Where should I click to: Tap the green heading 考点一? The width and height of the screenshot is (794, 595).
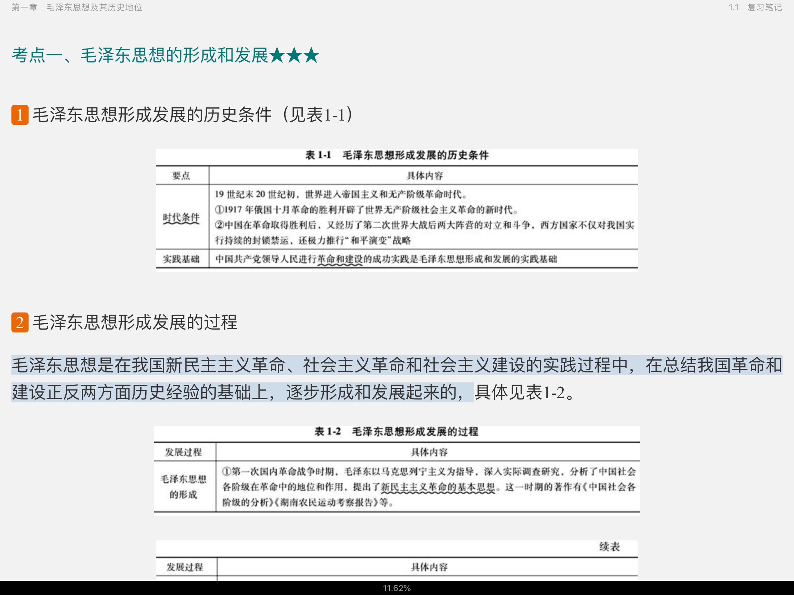click(140, 55)
